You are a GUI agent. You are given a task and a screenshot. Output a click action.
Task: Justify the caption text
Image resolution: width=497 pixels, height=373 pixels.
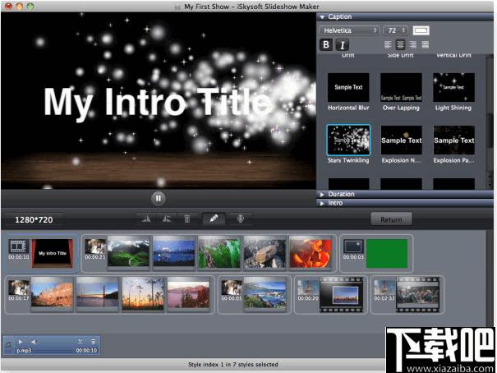click(x=425, y=44)
